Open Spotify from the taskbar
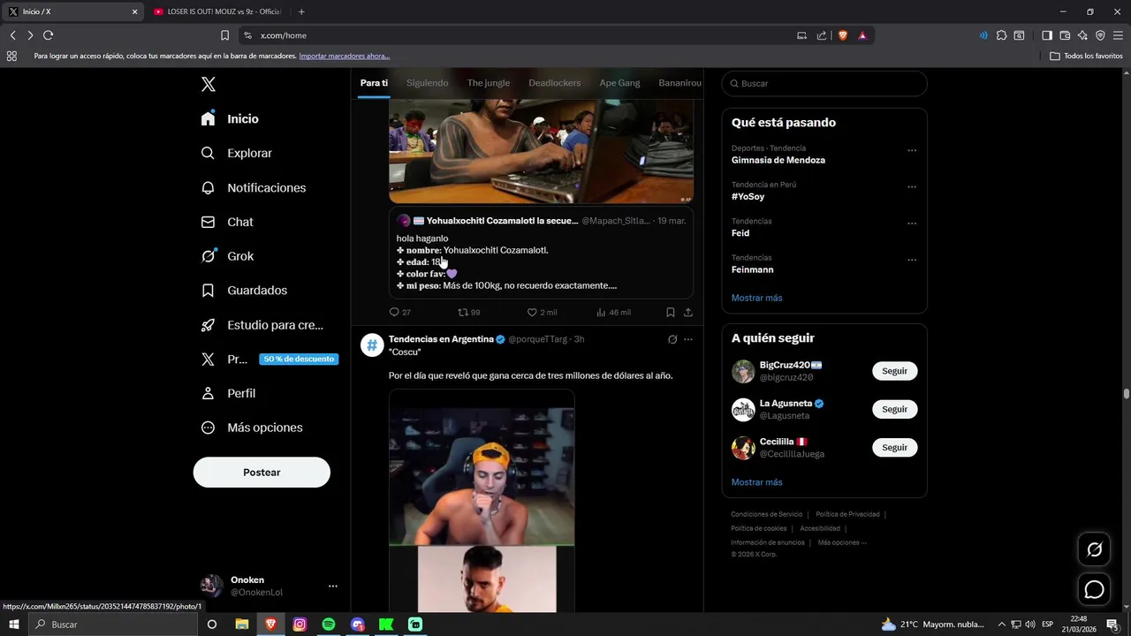 (x=329, y=625)
